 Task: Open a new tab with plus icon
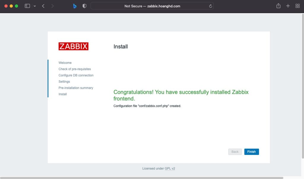(x=288, y=6)
